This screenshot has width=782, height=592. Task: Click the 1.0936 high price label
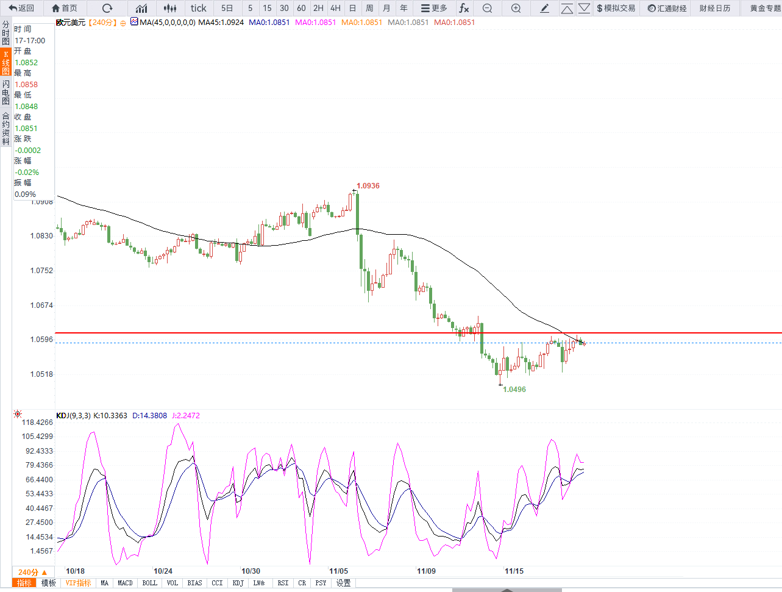click(x=368, y=186)
